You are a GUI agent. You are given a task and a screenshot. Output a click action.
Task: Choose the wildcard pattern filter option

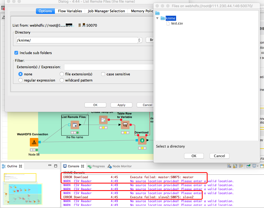(62, 80)
